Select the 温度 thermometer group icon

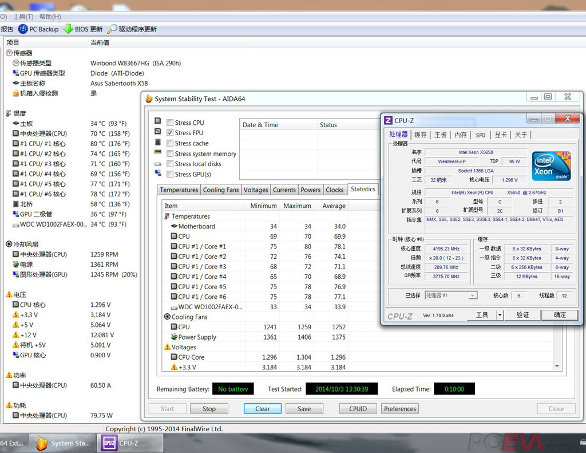(9, 113)
